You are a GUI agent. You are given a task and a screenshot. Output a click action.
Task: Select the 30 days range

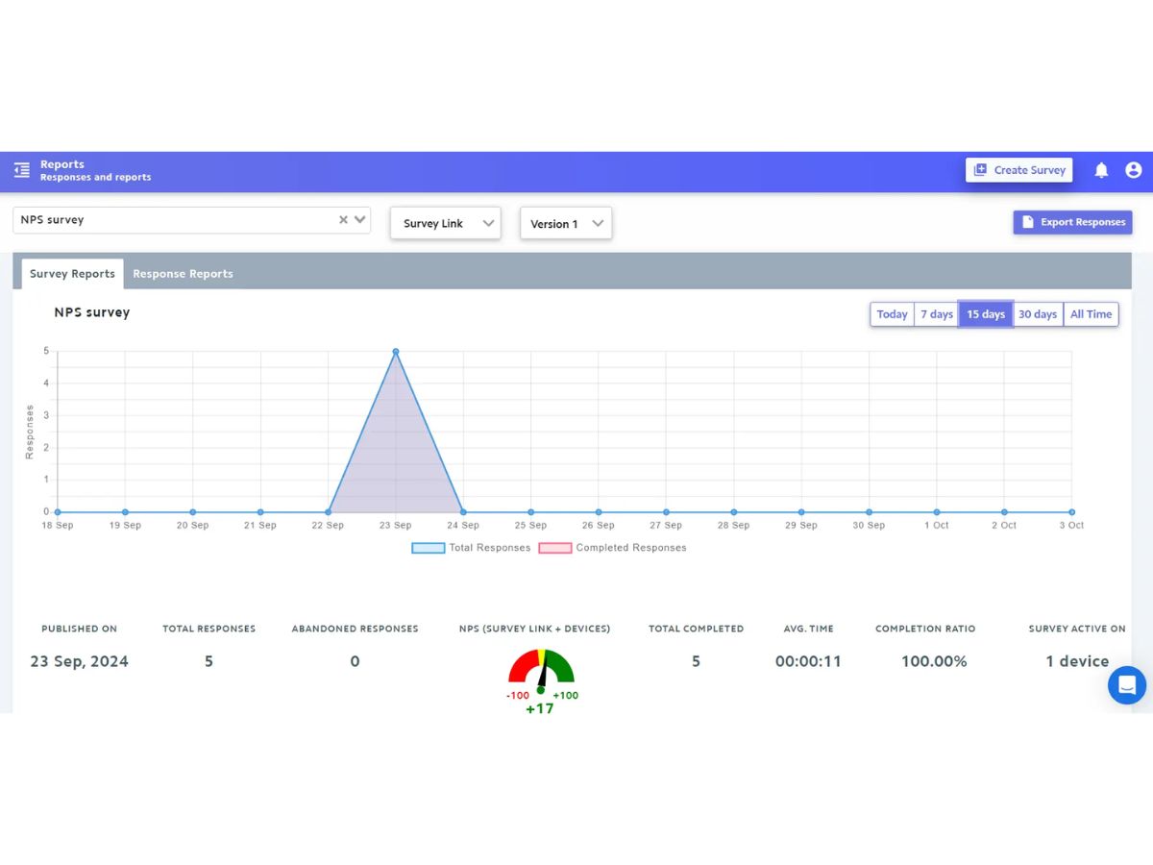(1038, 314)
